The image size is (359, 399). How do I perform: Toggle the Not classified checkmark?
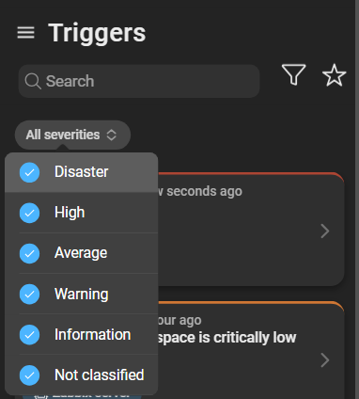29,375
